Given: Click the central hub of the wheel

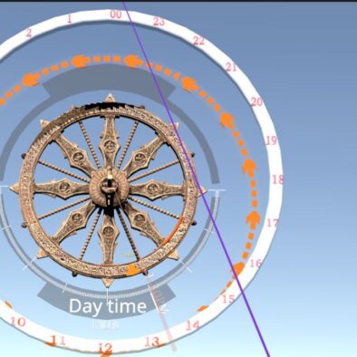Looking at the screenshot, I should pyautogui.click(x=109, y=188).
